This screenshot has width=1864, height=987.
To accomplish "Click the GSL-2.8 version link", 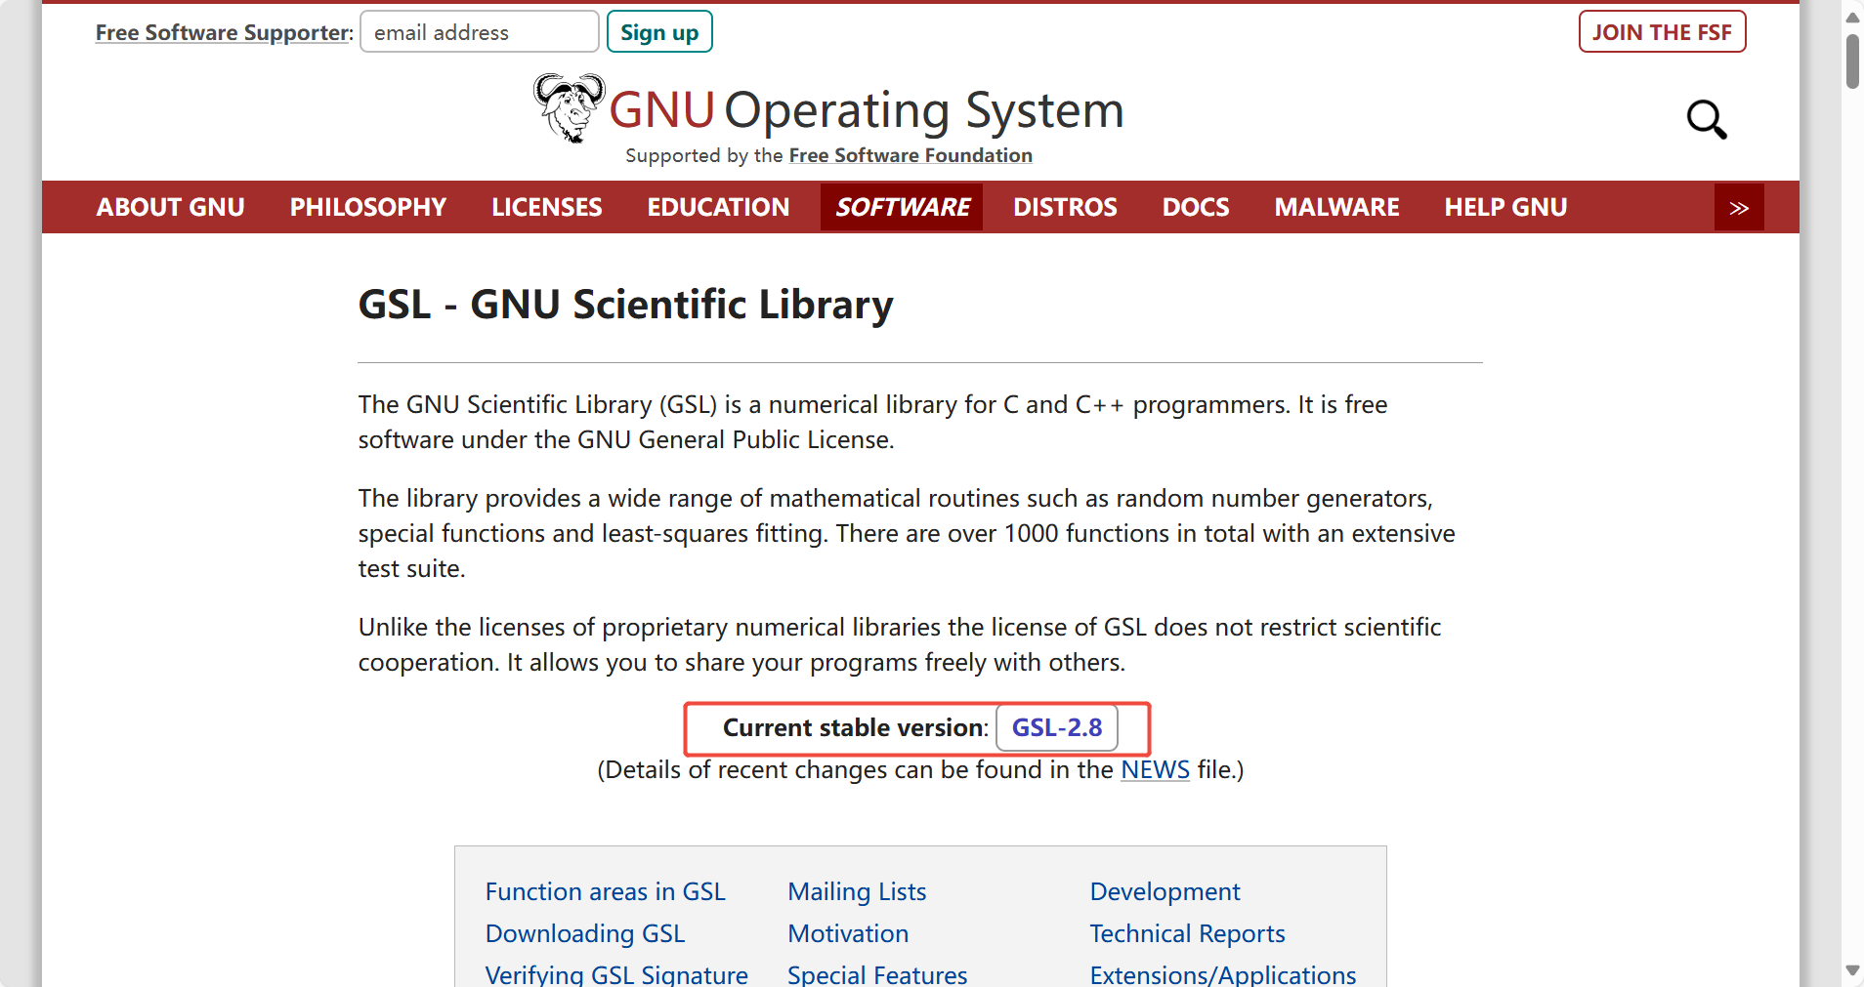I will 1056,727.
